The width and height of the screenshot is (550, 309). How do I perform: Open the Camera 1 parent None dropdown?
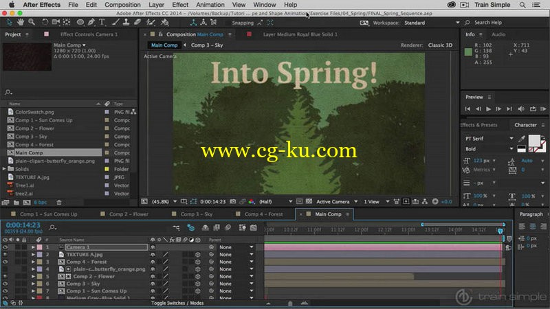tap(236, 247)
